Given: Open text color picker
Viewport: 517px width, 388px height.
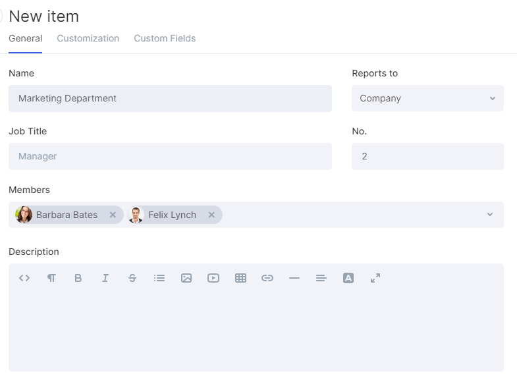Looking at the screenshot, I should [348, 278].
